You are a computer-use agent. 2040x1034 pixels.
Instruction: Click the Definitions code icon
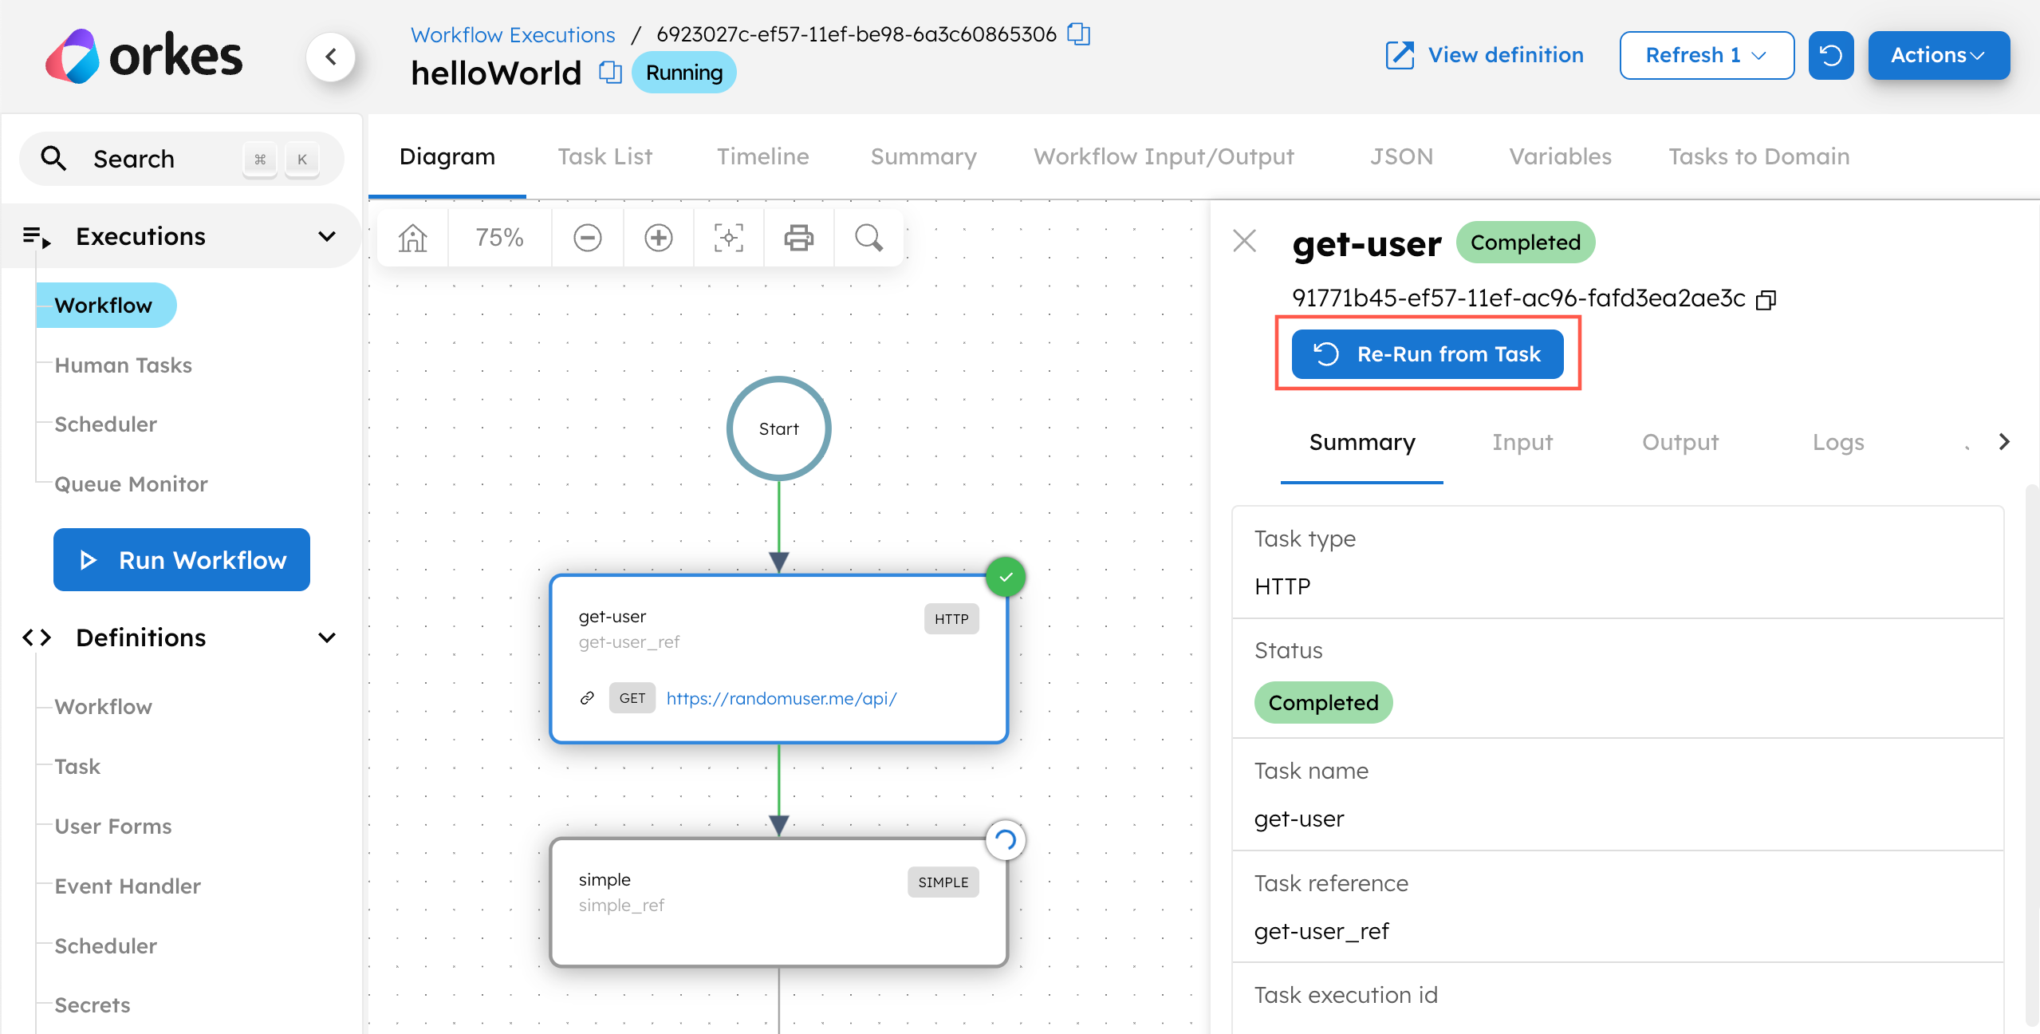coord(37,637)
